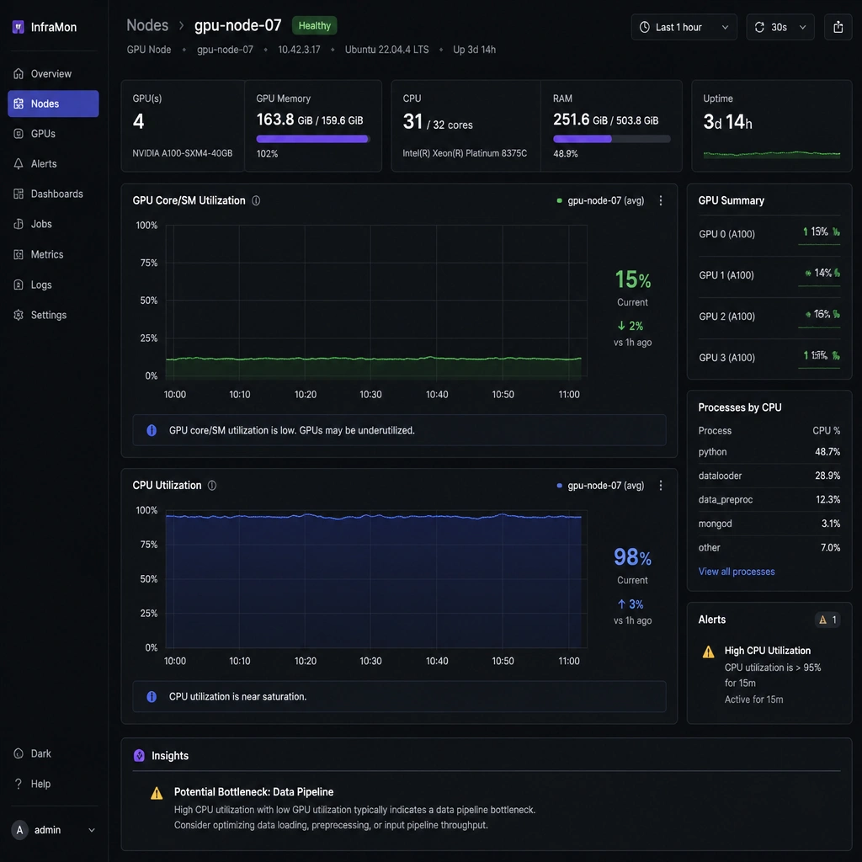
Task: Click the data_preproc process row
Action: 769,500
